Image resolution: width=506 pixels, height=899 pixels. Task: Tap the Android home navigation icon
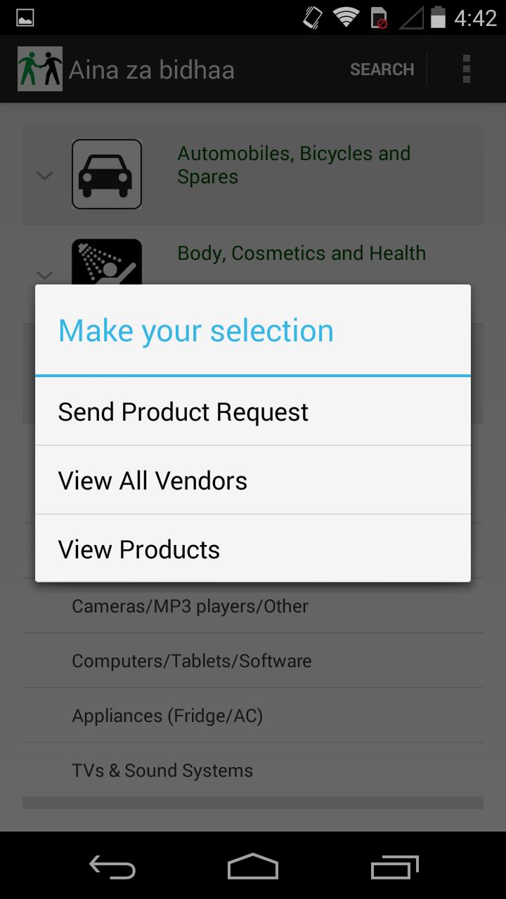[x=253, y=867]
